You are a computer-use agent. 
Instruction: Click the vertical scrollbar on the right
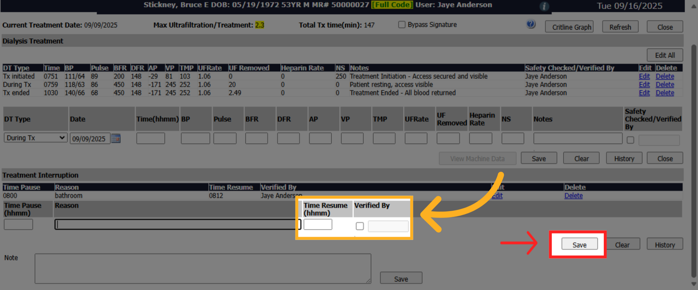pos(694,161)
